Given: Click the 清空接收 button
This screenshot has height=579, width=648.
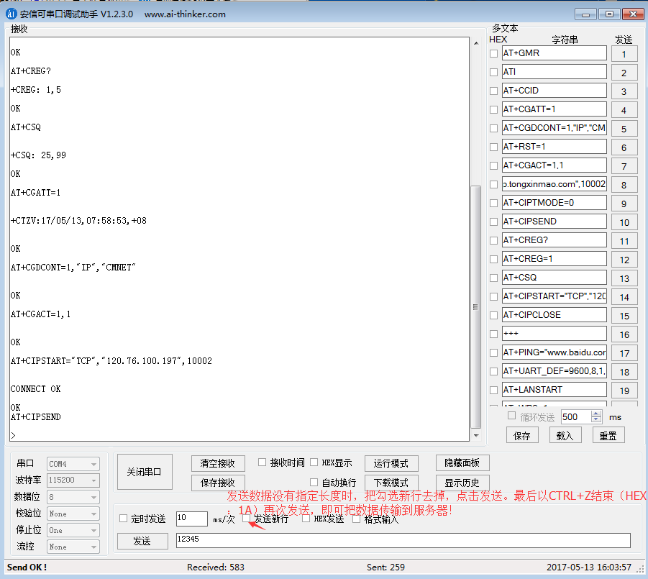Looking at the screenshot, I should click(x=218, y=463).
